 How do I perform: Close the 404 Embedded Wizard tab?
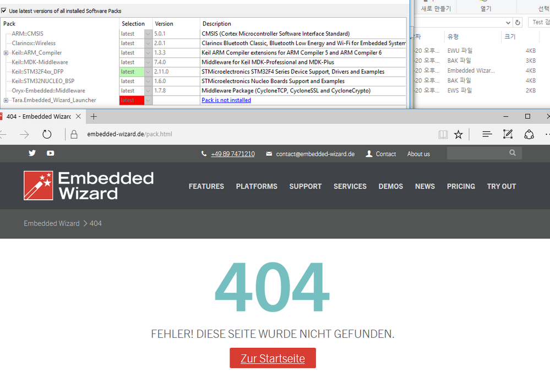tap(78, 117)
